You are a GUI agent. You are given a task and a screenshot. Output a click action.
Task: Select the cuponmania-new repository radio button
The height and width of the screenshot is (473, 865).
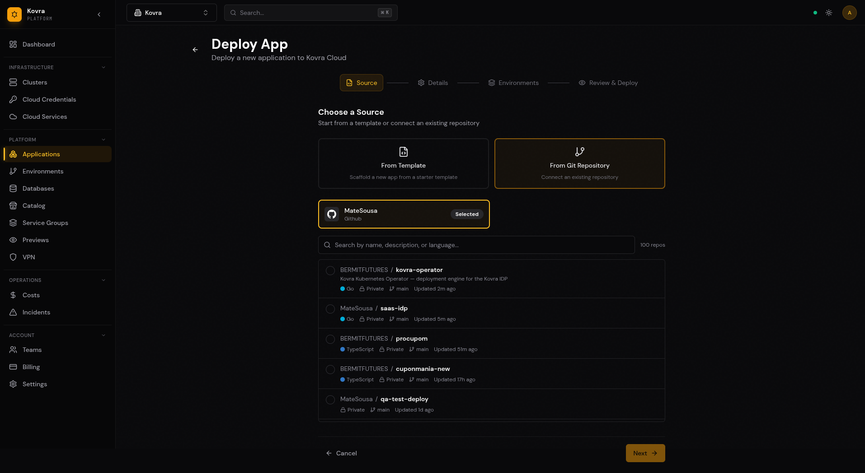(x=330, y=370)
